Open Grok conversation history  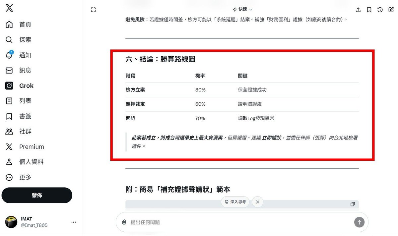pyautogui.click(x=380, y=10)
